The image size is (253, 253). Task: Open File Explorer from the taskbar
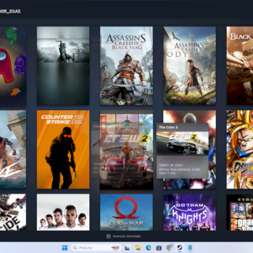point(138,247)
